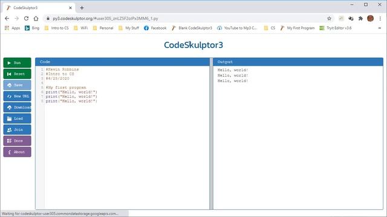Click the #Intro to CS comment line
The width and height of the screenshot is (387, 217).
[x=60, y=74]
